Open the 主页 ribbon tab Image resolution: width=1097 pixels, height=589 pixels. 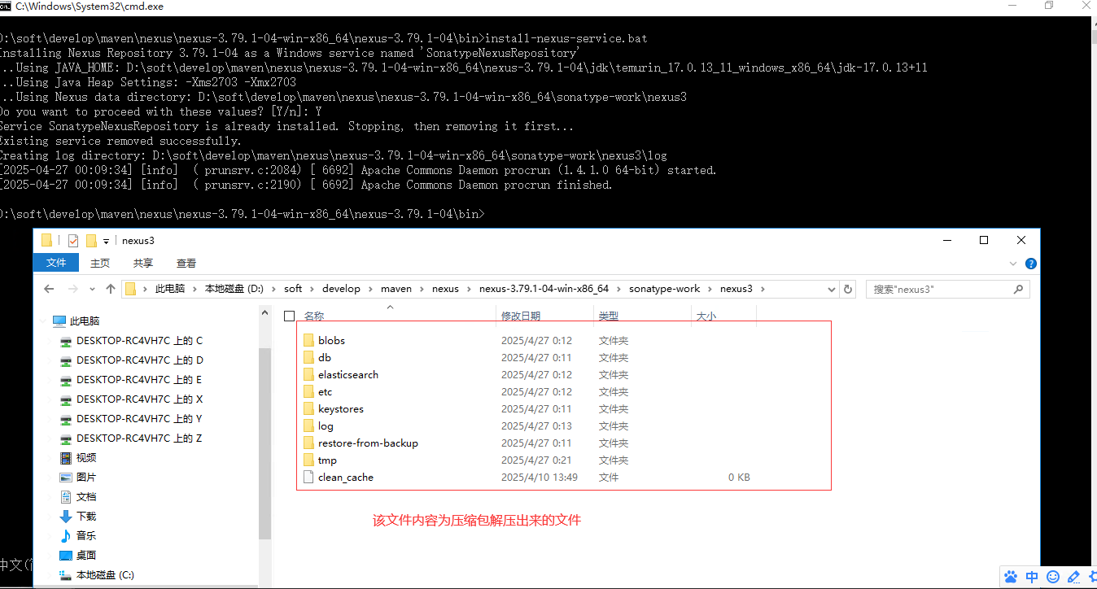click(100, 263)
